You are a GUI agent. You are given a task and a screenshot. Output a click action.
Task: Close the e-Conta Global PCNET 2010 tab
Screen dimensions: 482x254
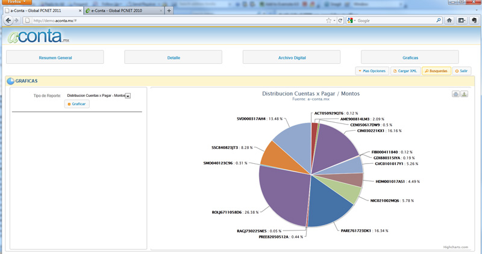coord(161,10)
